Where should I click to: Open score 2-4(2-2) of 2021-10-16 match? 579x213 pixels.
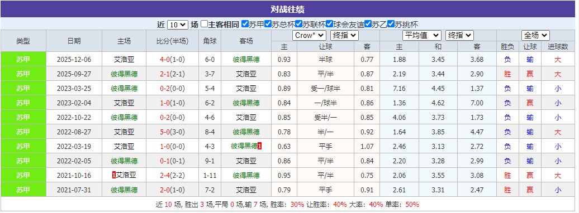(172, 176)
